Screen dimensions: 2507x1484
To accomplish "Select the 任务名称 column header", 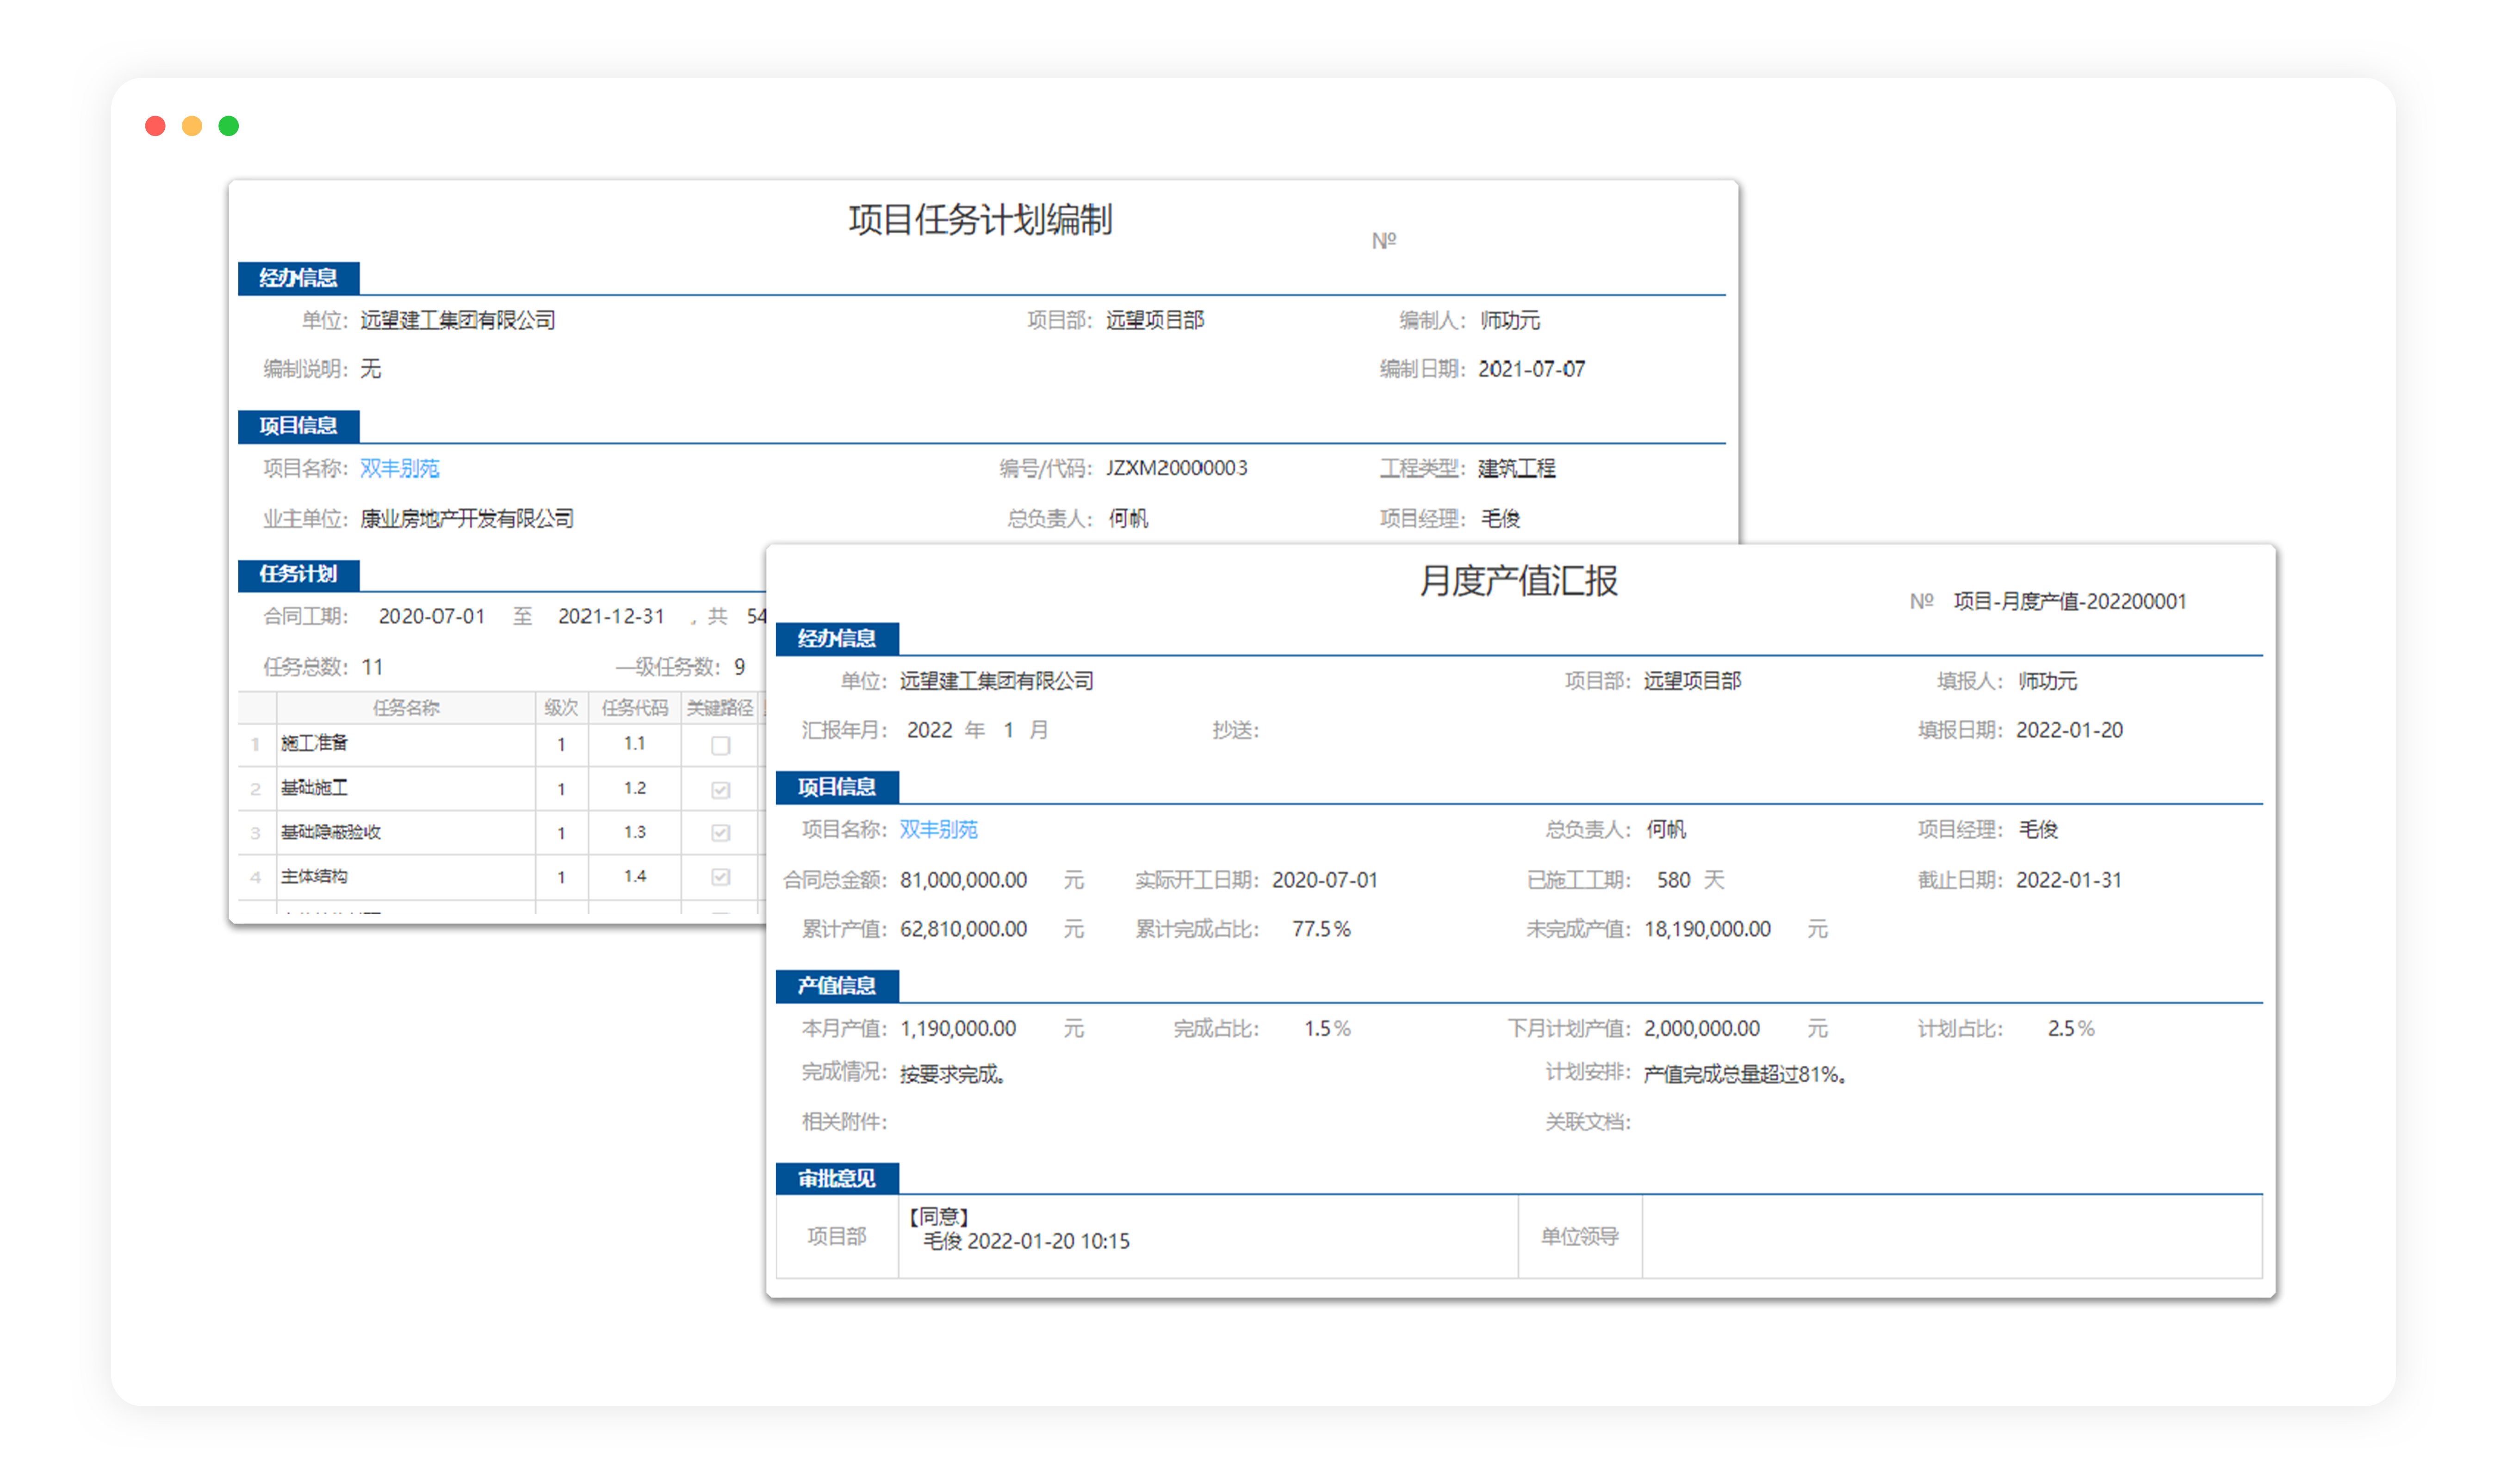I will (406, 708).
